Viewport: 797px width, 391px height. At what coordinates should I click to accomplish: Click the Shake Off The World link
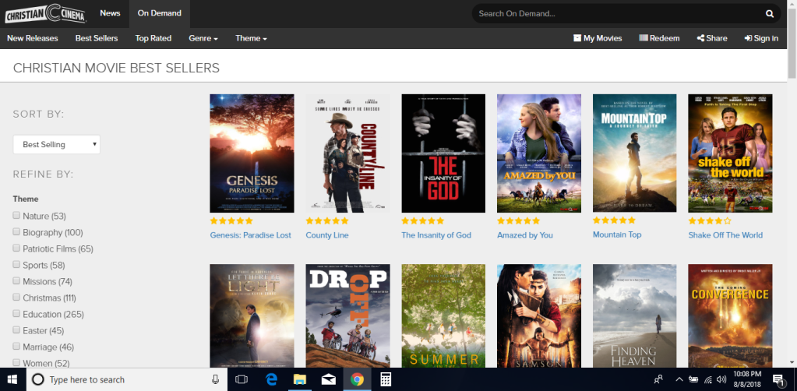725,235
